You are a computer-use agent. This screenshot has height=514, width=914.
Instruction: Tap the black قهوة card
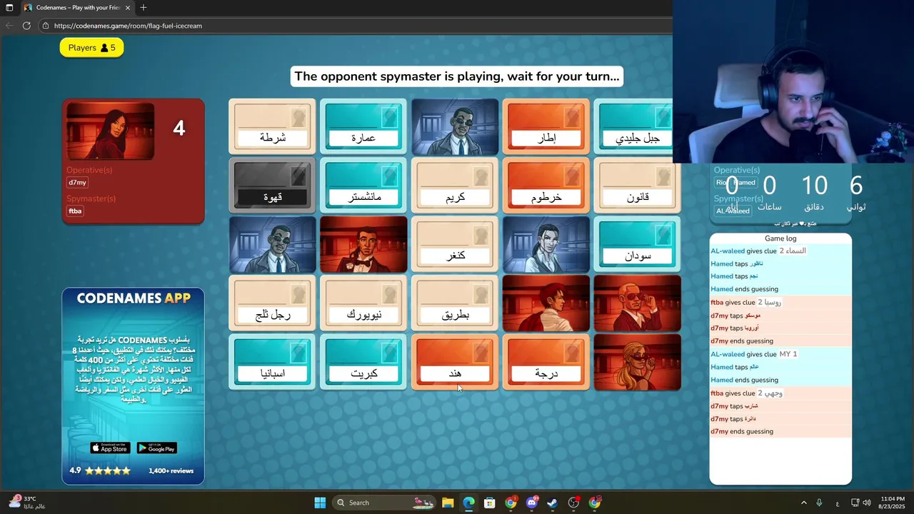click(x=272, y=186)
